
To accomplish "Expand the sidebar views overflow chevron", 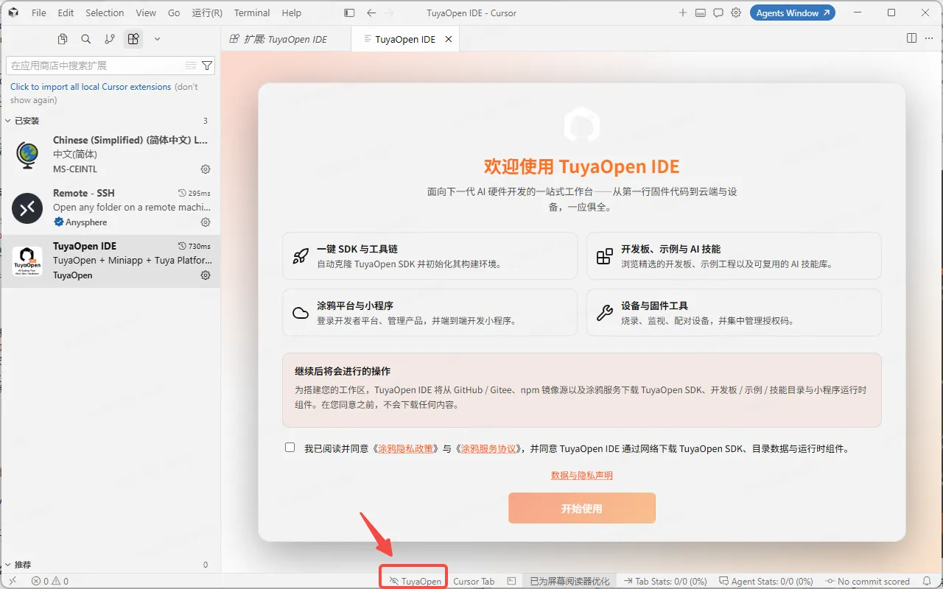I will [x=157, y=39].
